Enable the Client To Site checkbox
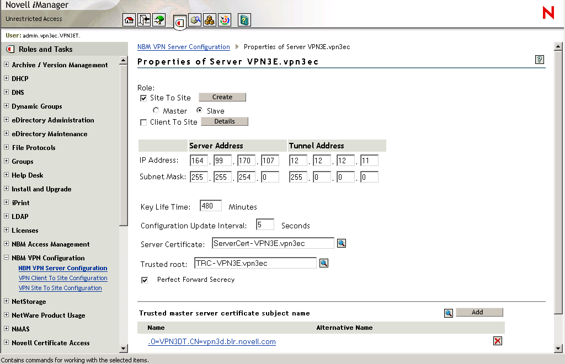Screen dimensions: 565x364 pyautogui.click(x=143, y=122)
